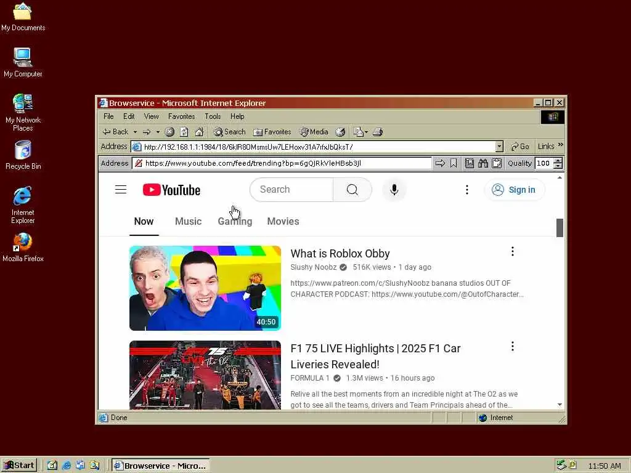Click the Go button
Screen dimensions: 631x473
click(520, 147)
